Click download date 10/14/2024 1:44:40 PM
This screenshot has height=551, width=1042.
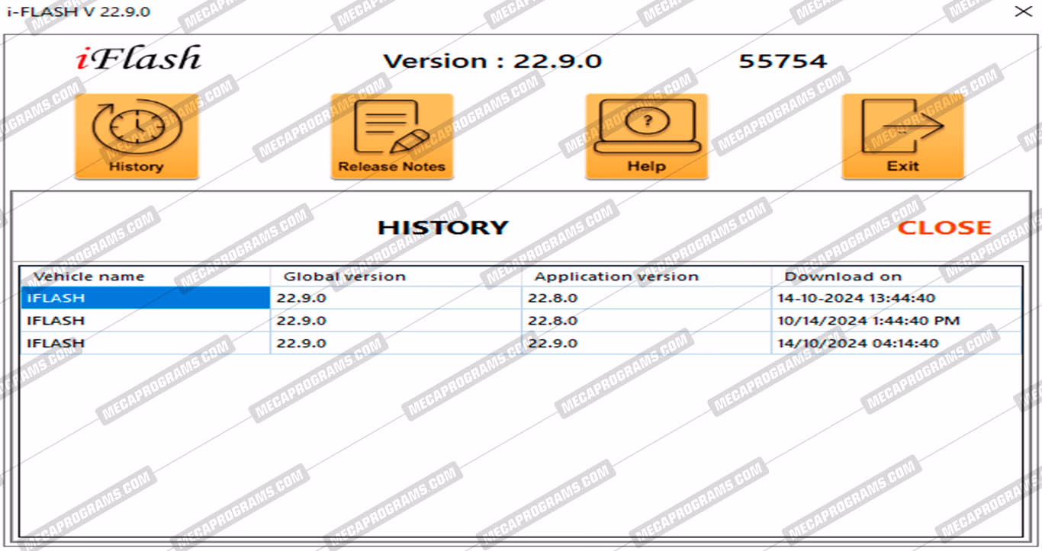pyautogui.click(x=868, y=321)
